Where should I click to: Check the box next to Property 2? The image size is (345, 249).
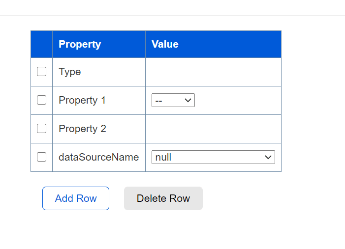[42, 129]
